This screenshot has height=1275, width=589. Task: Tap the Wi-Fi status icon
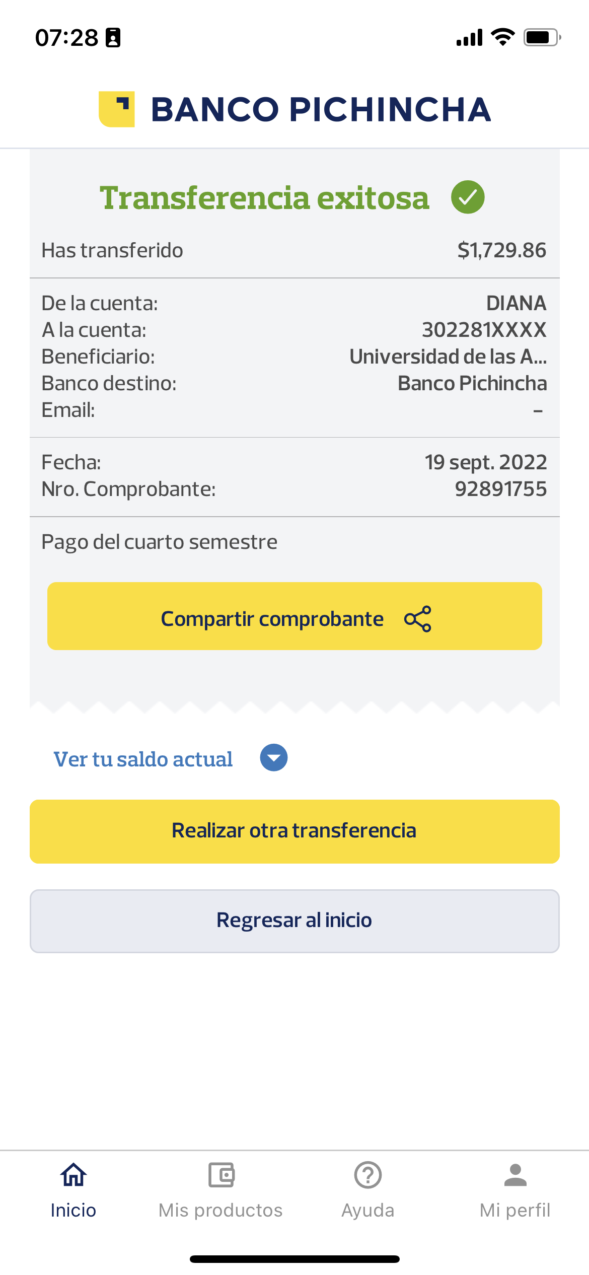tap(502, 37)
